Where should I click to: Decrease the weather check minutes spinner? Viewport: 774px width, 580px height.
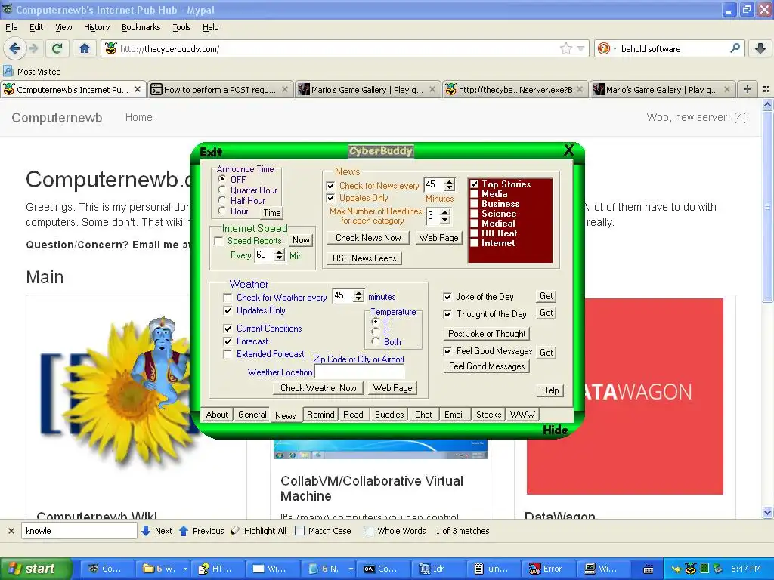[x=359, y=299]
